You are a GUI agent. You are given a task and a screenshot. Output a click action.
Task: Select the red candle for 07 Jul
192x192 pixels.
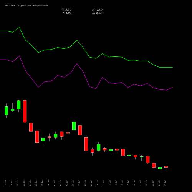(80, 130)
